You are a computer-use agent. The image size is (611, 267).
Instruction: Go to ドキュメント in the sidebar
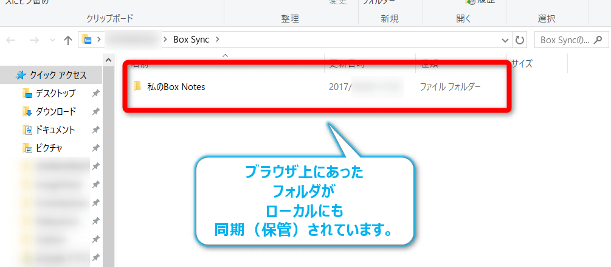click(55, 130)
